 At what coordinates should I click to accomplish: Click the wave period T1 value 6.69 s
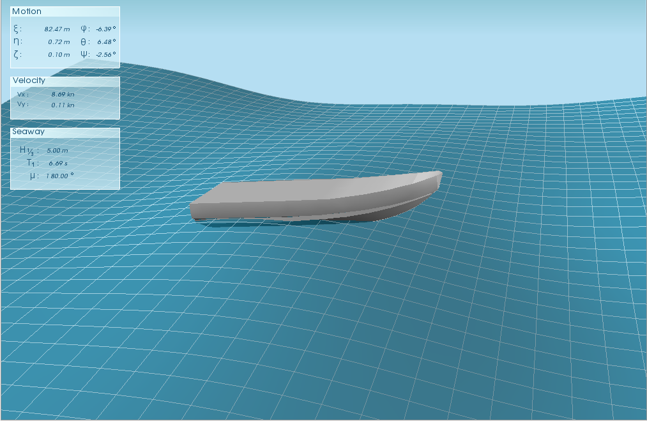tap(59, 163)
